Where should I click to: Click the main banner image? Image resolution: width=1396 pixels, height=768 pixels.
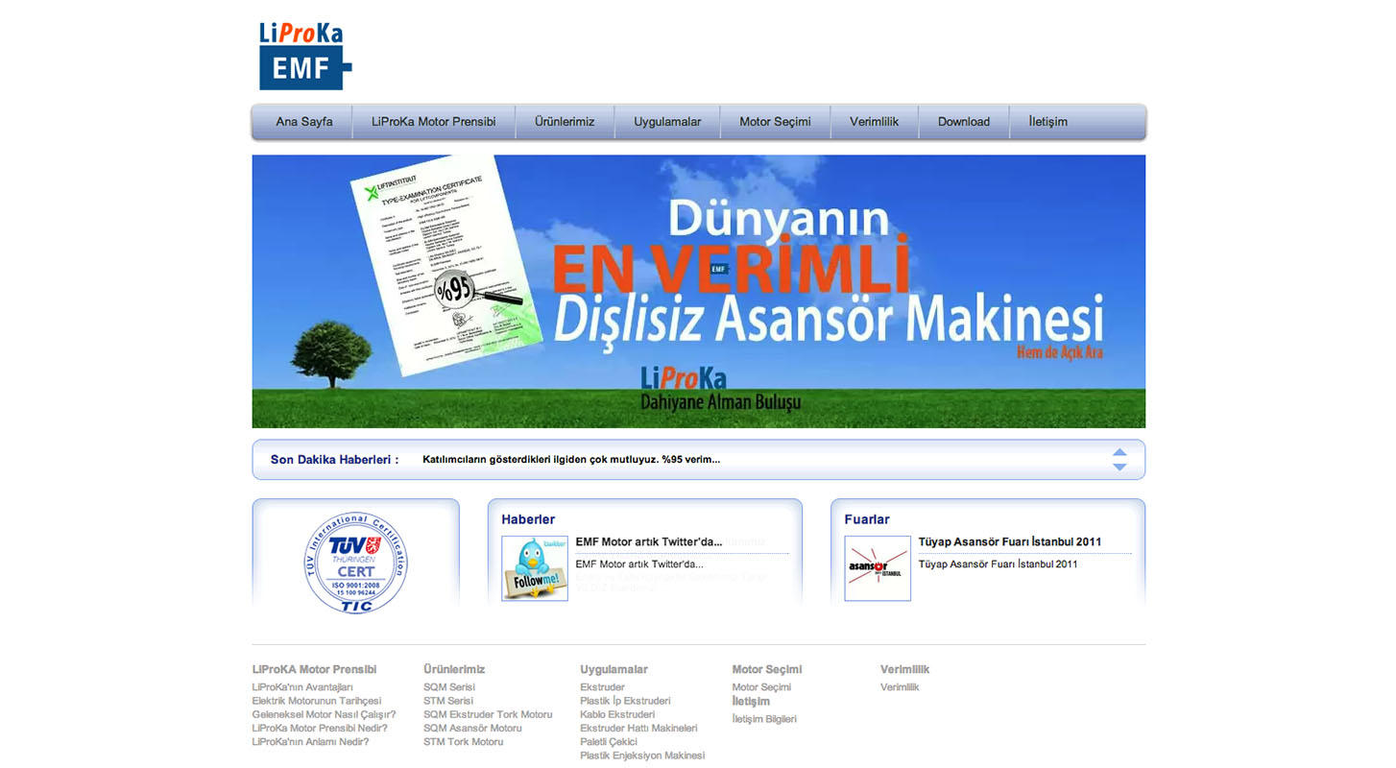[x=698, y=291]
